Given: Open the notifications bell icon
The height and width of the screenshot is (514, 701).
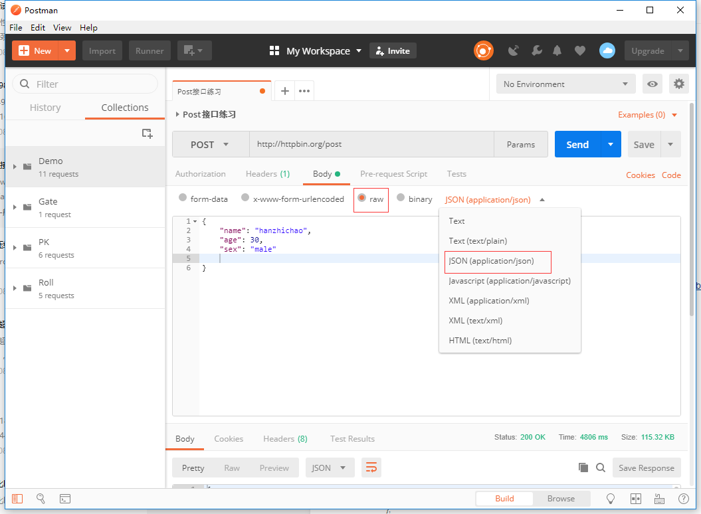Looking at the screenshot, I should coord(557,50).
